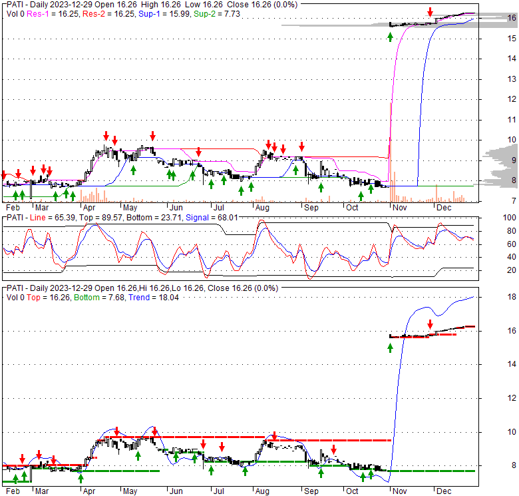This screenshot has width=519, height=496.
Task: Click the green buy arrow in November, bottom chart
Action: [x=390, y=348]
